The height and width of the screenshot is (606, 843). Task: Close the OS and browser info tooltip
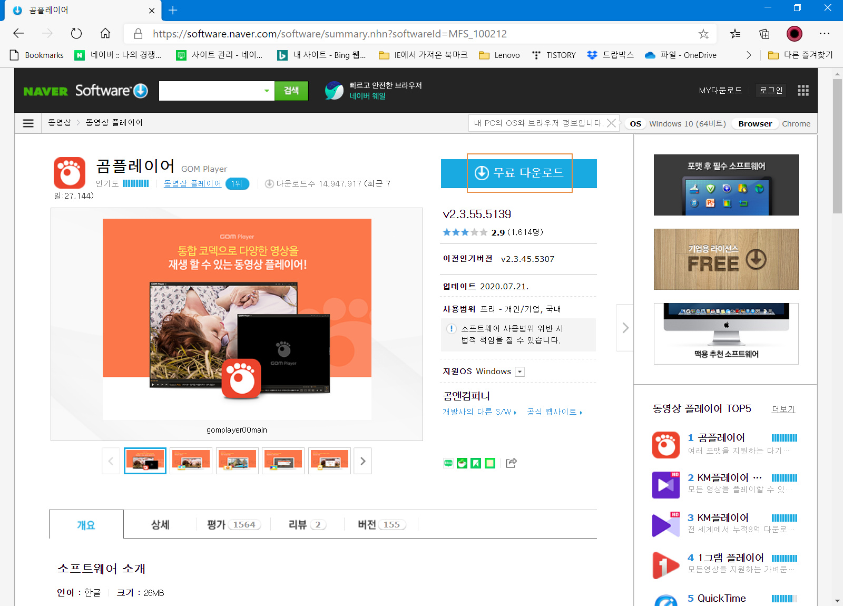tap(611, 123)
